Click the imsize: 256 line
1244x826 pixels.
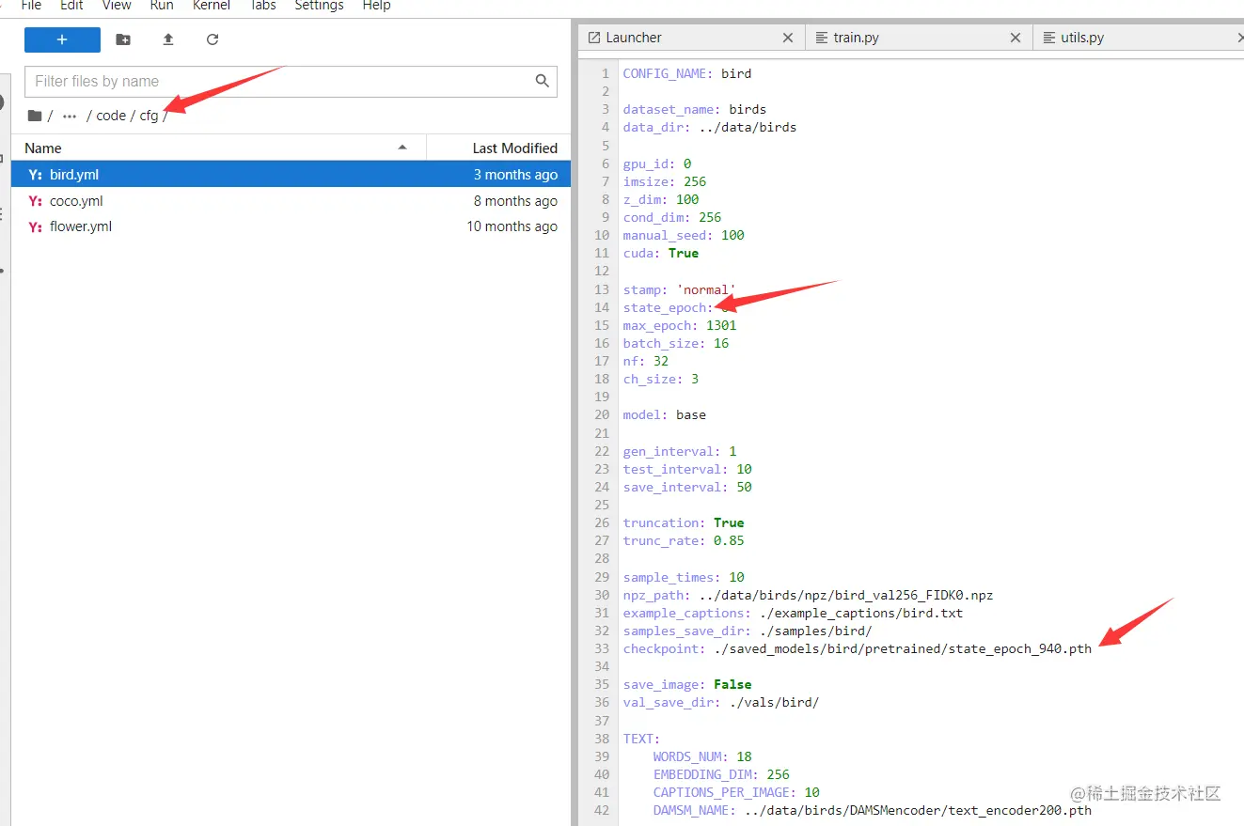click(665, 181)
